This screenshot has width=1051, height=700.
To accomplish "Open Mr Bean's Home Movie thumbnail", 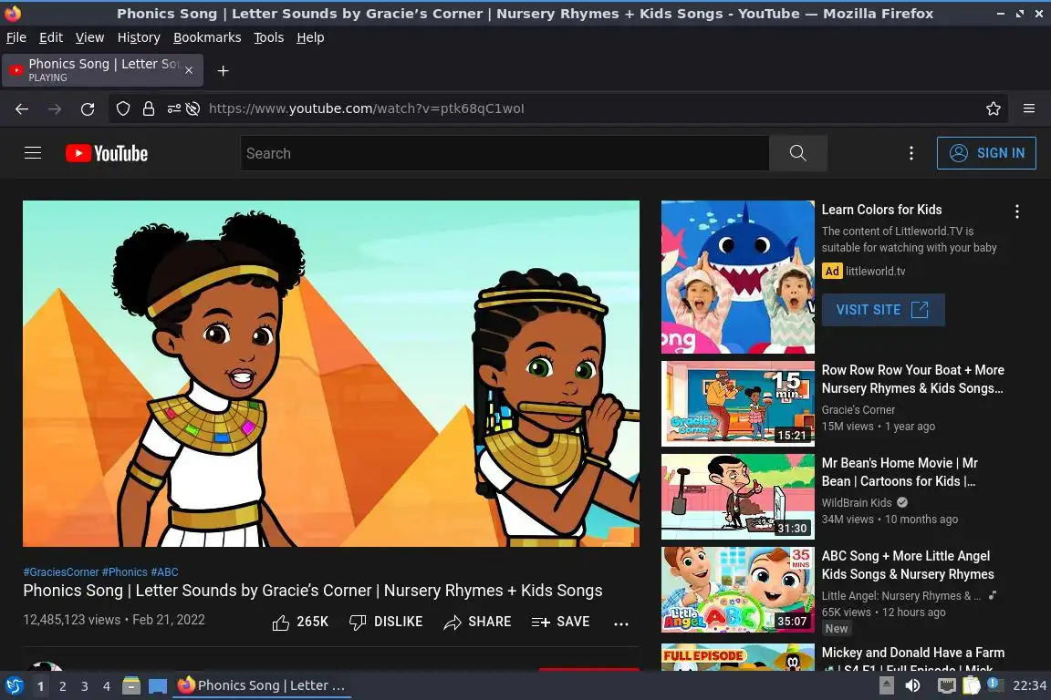I will [737, 497].
